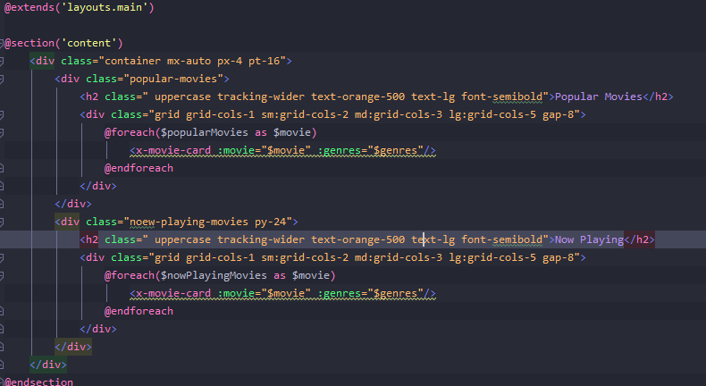Select the 'content' string argument
This screenshot has height=386, width=706.
[88, 43]
